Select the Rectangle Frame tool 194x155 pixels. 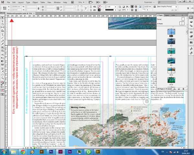tap(2, 47)
